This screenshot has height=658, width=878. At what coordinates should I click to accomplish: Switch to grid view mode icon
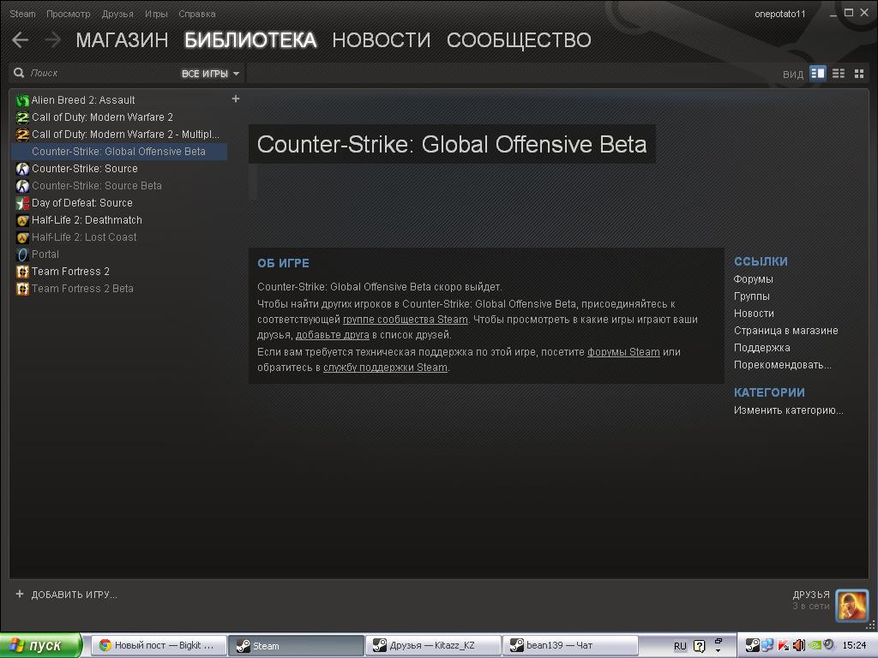click(x=859, y=74)
